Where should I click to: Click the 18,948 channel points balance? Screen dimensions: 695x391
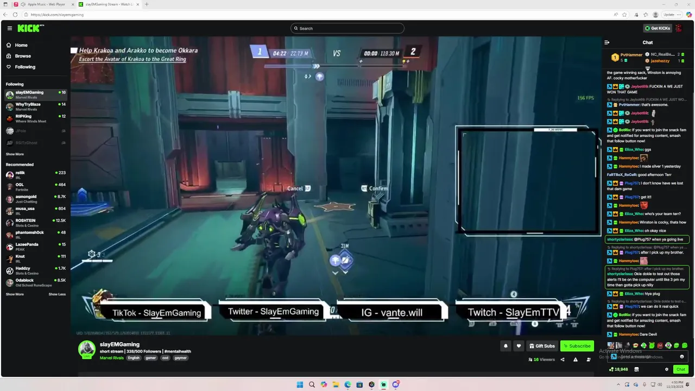pos(618,369)
